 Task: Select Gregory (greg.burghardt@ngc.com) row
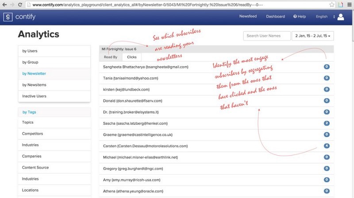click(x=216, y=168)
